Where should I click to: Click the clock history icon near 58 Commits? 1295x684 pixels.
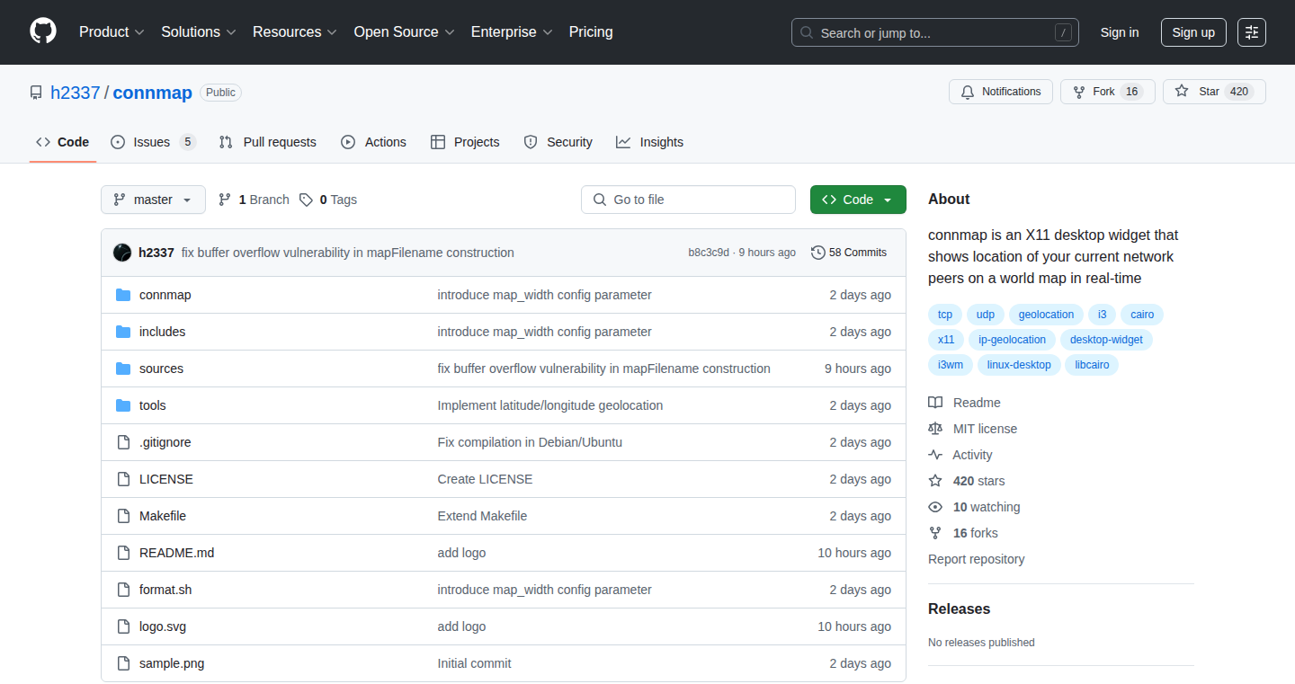point(817,253)
